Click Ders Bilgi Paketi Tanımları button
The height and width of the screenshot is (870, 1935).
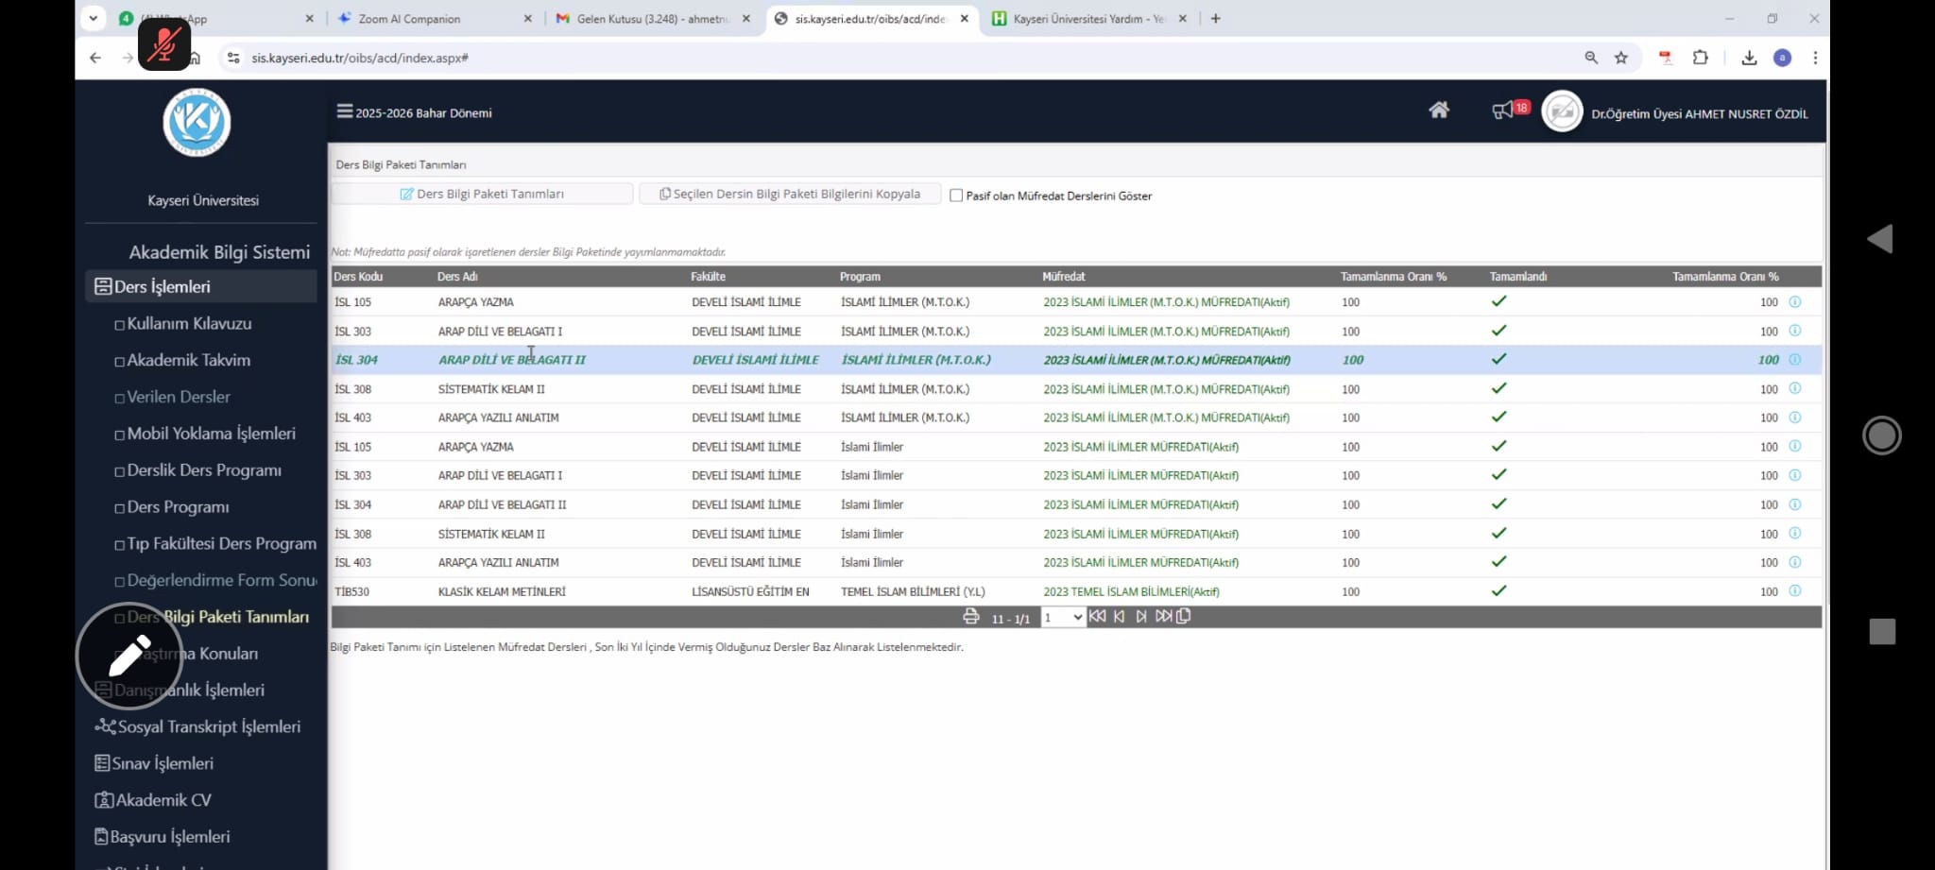coord(482,194)
